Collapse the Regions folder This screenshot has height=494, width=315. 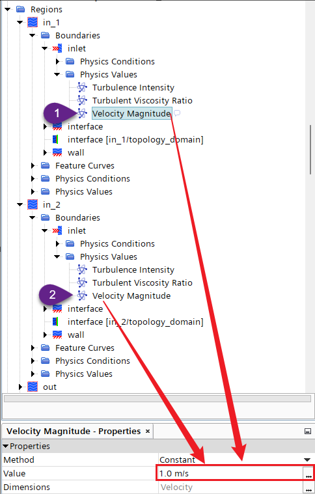7,10
